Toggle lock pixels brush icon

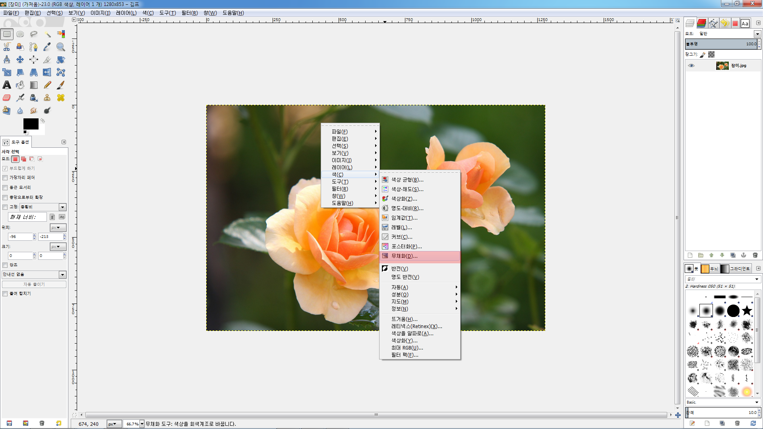(703, 54)
